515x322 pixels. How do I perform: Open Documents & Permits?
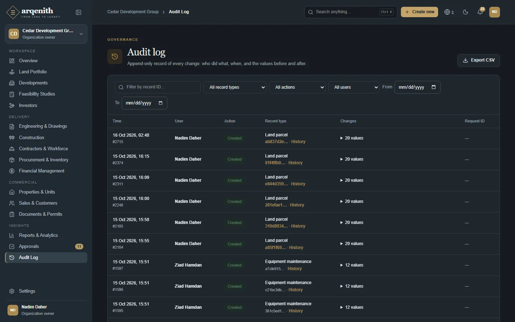(46, 214)
